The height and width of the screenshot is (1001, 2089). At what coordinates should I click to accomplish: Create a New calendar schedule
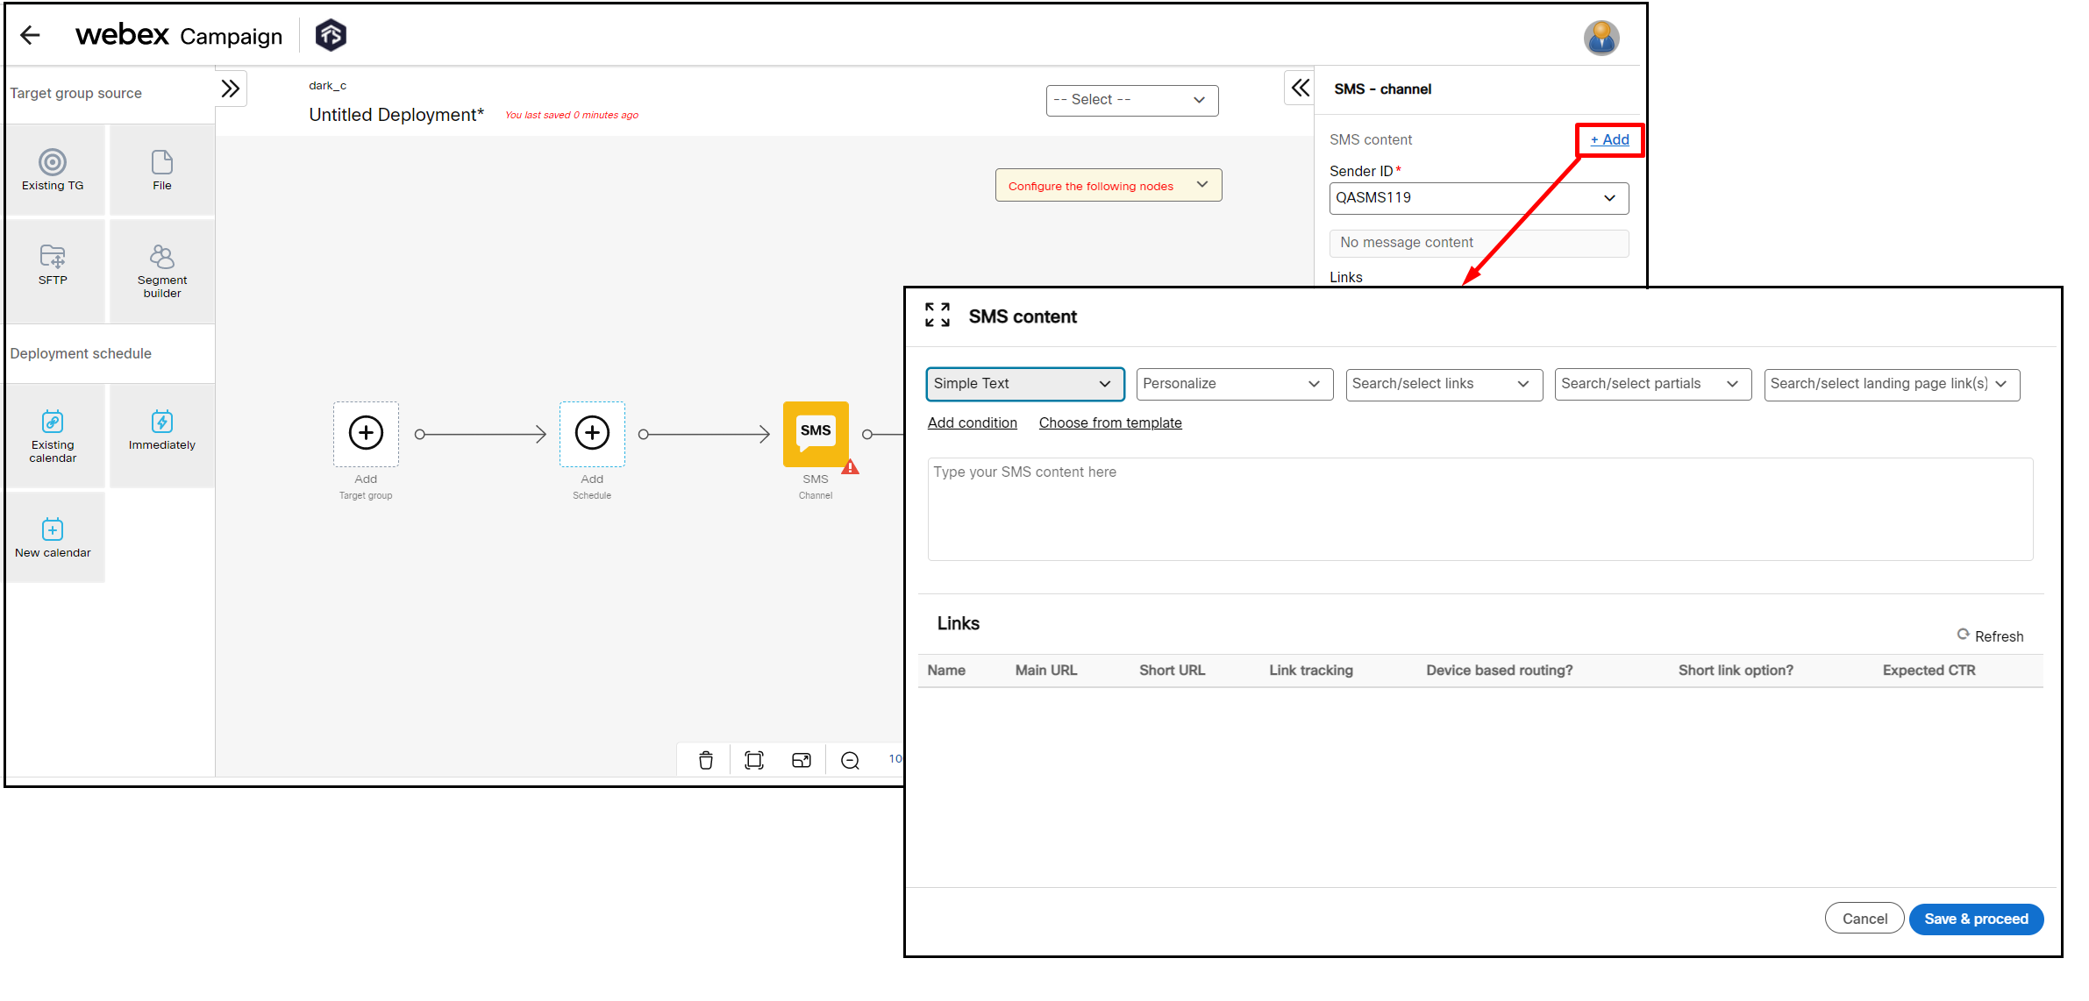point(53,536)
